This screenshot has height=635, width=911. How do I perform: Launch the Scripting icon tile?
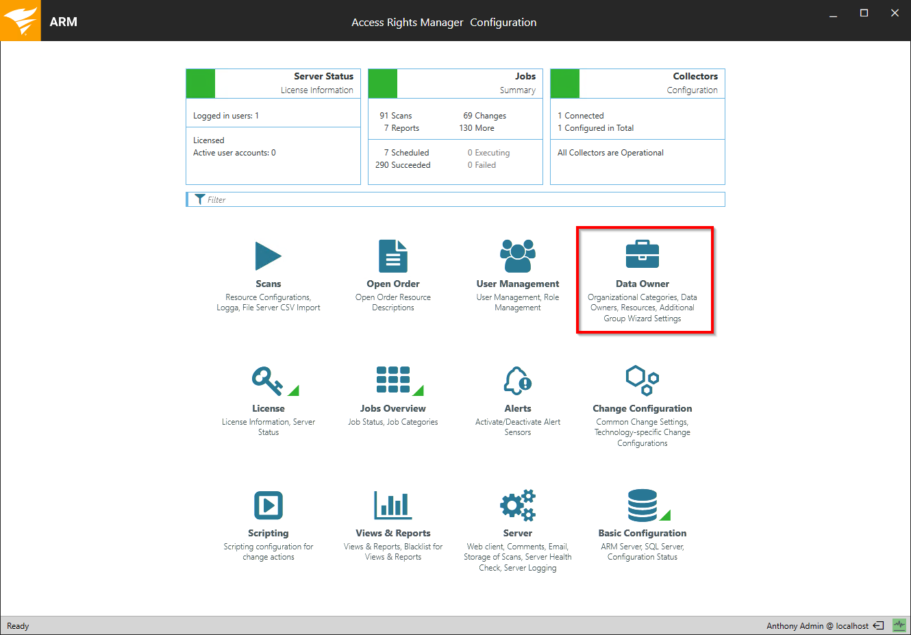click(x=268, y=506)
